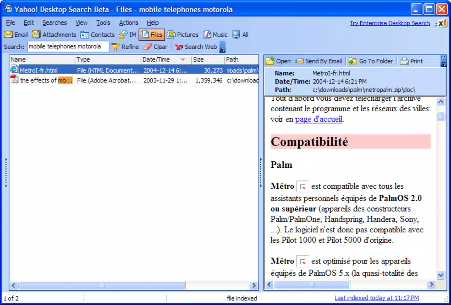
Task: Follow the page d'accueil link
Action: coord(319,119)
